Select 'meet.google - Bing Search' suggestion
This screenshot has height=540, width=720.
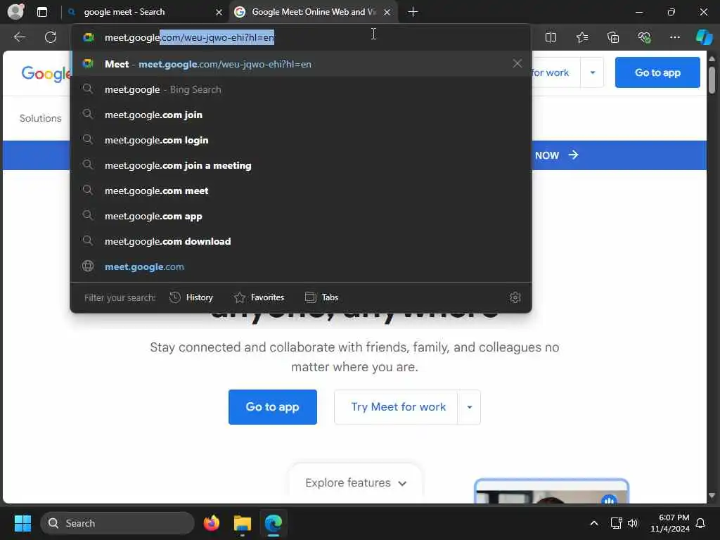coord(301,89)
